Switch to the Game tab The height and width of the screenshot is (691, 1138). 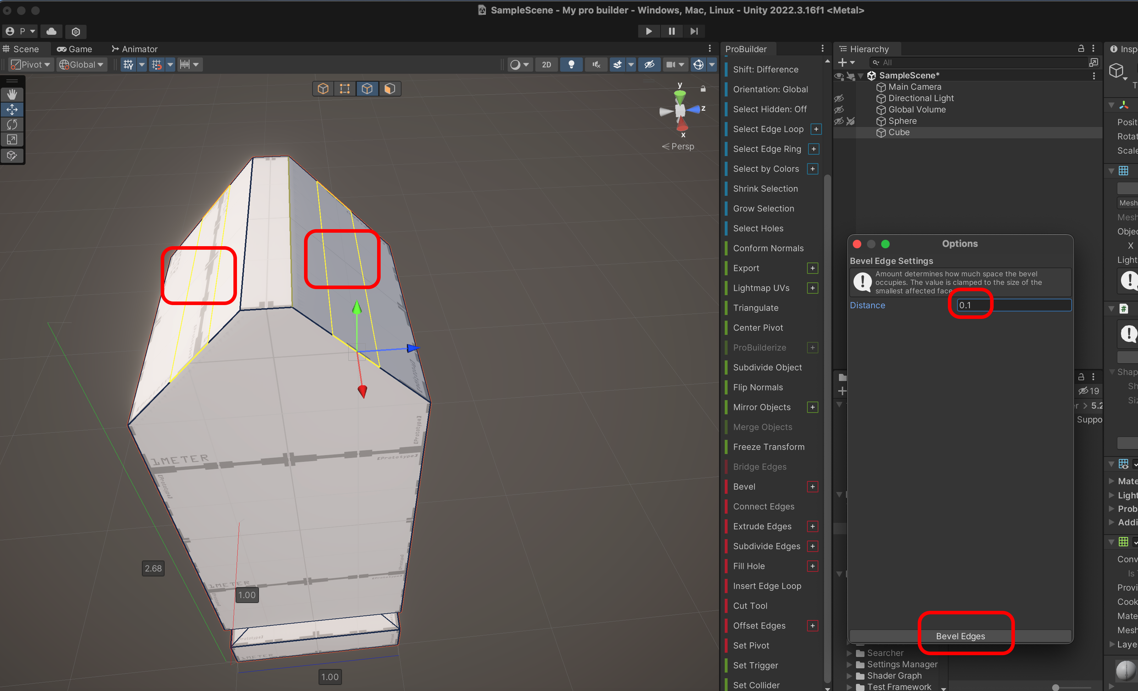click(74, 49)
